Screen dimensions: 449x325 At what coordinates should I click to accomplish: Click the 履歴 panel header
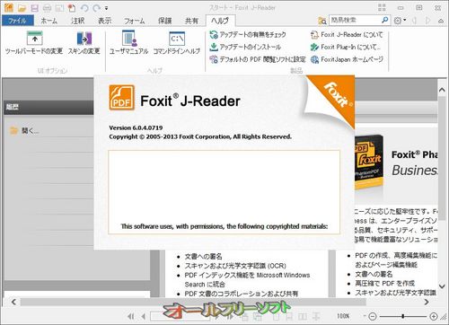coord(48,107)
